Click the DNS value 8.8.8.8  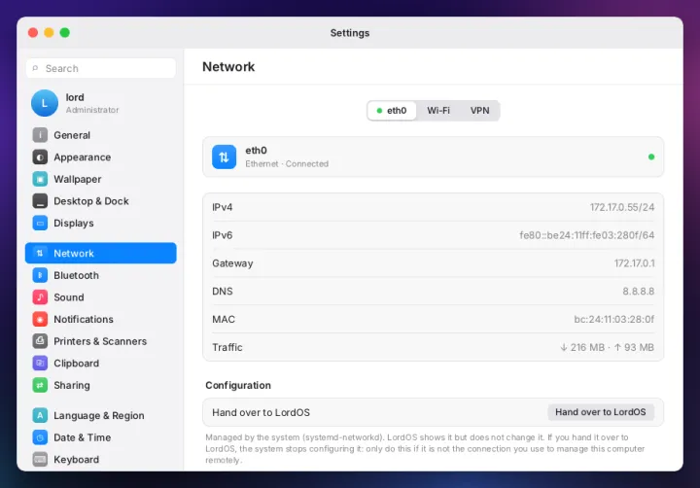(639, 291)
